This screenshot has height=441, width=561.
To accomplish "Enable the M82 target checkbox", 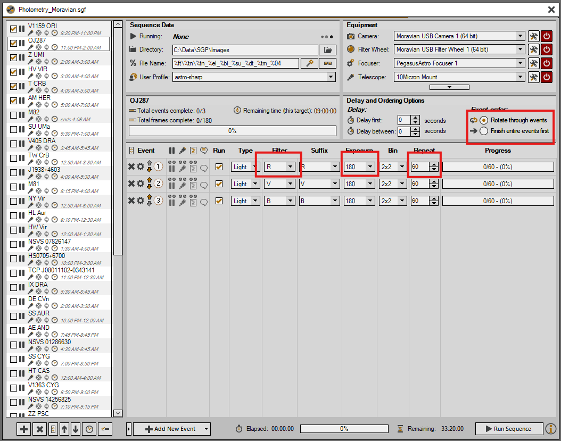I will coord(14,115).
